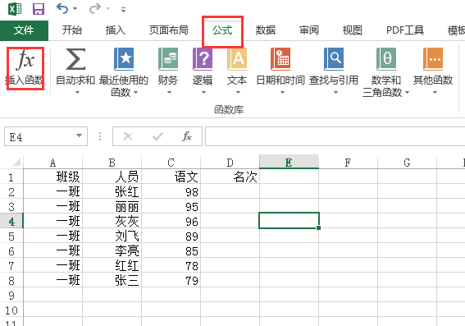Click inside the formula bar input
Image resolution: width=465 pixels, height=326 pixels.
coord(335,136)
